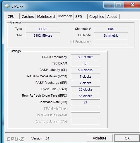This screenshot has height=143, width=140.
Task: Click the empty DRAM Idle Timer field
Action: 85,109
